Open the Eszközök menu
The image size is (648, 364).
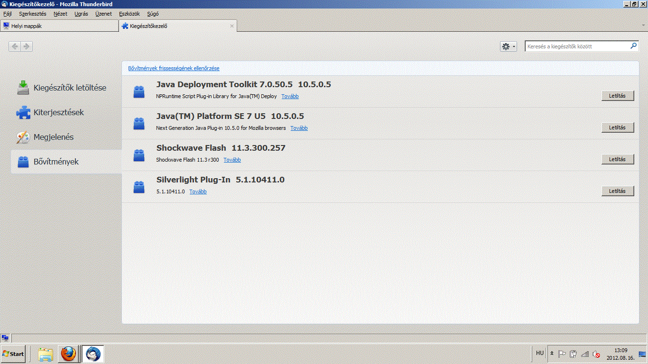click(130, 14)
